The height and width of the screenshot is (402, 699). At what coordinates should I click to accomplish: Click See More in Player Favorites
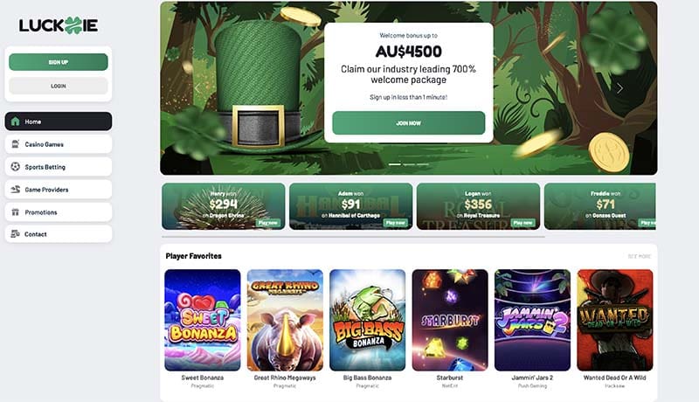click(x=640, y=256)
